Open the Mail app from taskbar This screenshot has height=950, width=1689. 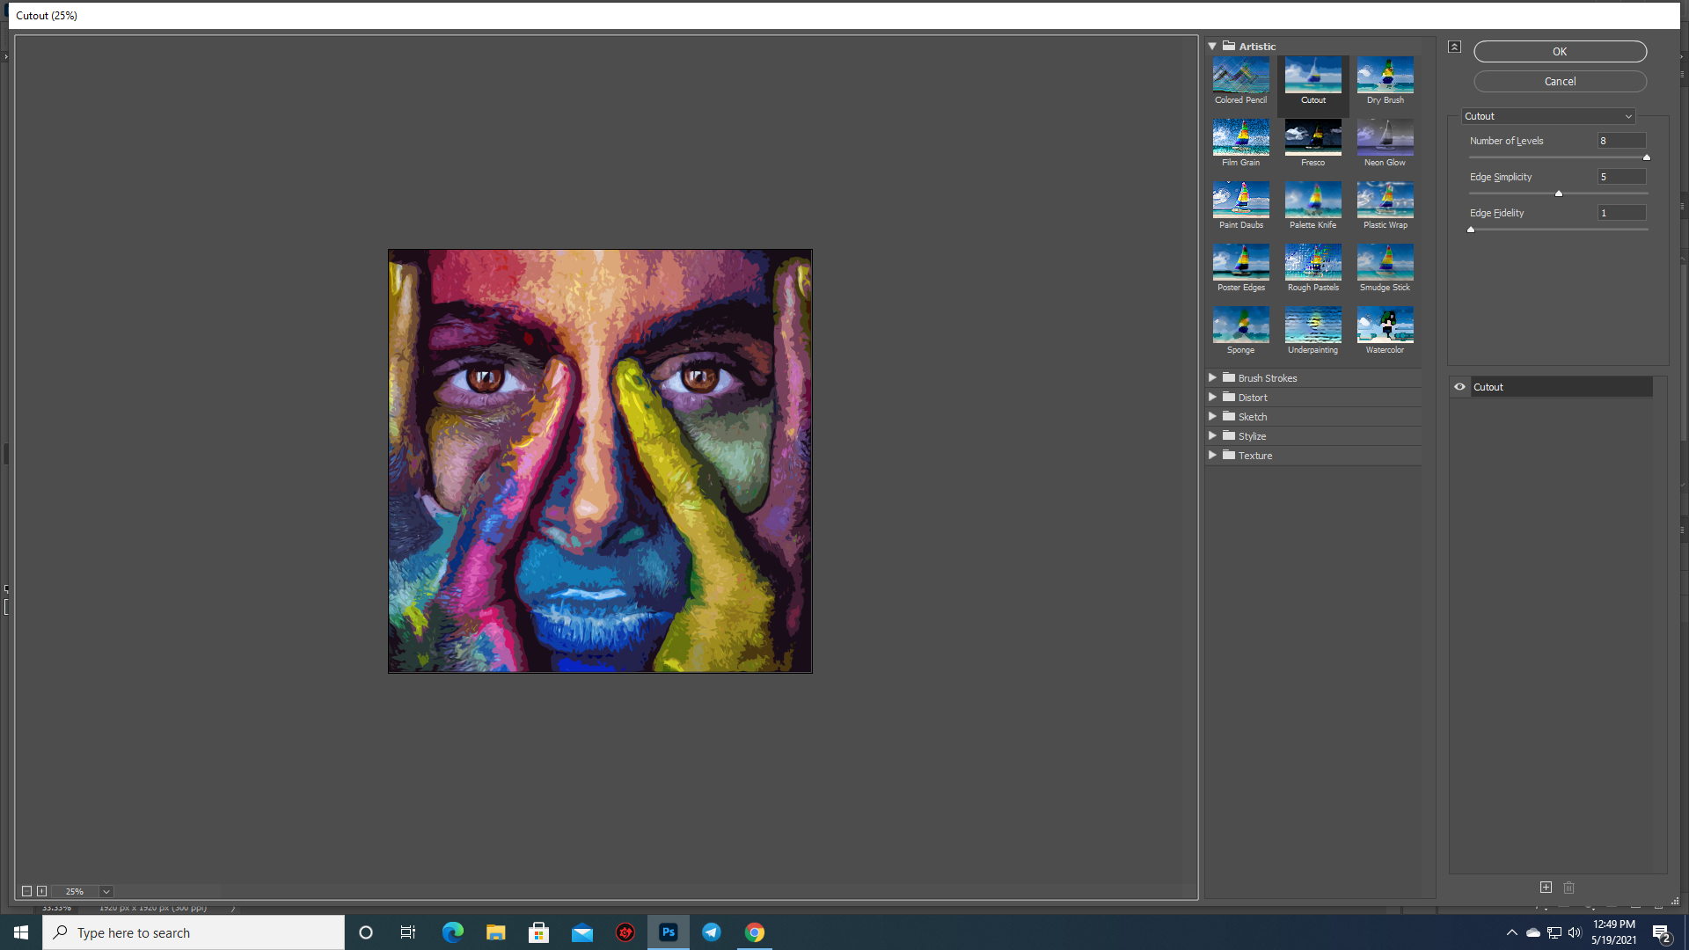(581, 932)
